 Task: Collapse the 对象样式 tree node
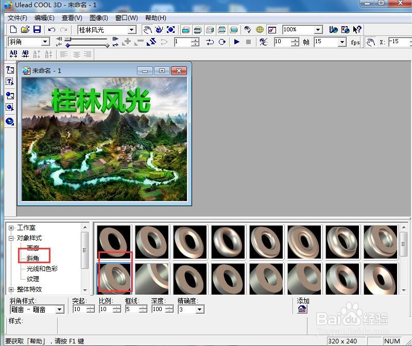pyautogui.click(x=11, y=238)
